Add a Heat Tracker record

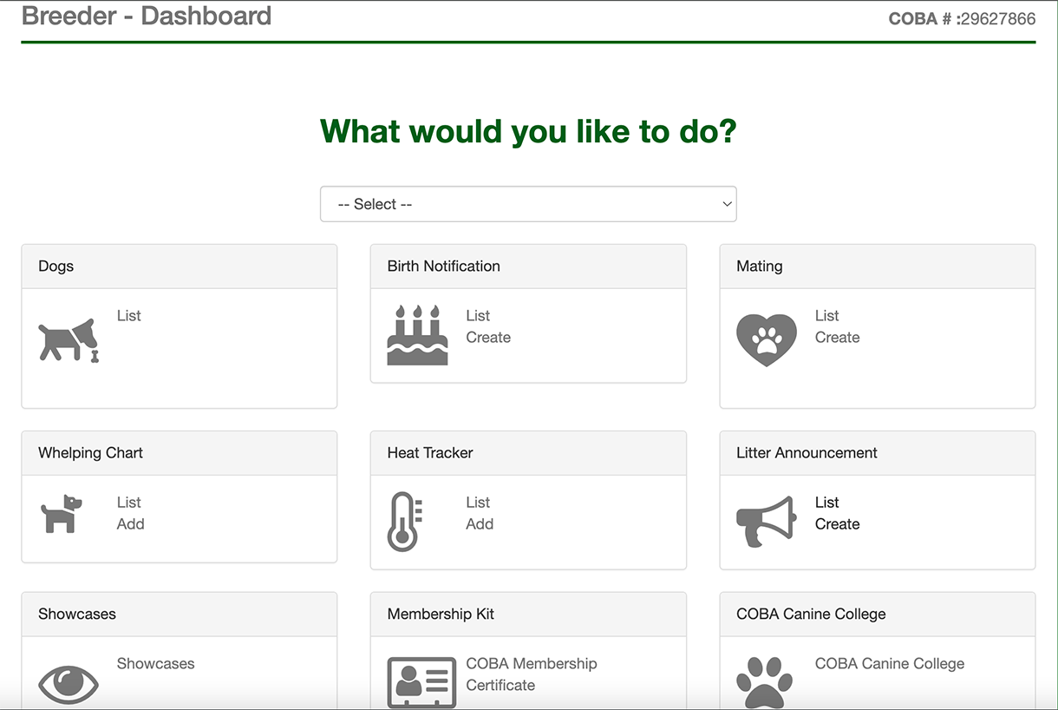[x=480, y=524]
